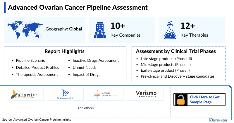Click the 'Detailed Product Profiles' bullet
234x123 pixels.
(37, 67)
